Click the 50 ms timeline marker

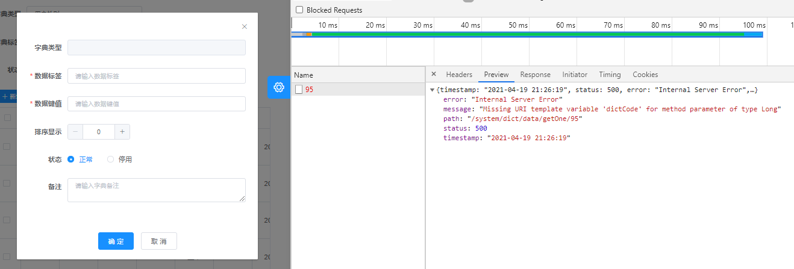pyautogui.click(x=516, y=25)
